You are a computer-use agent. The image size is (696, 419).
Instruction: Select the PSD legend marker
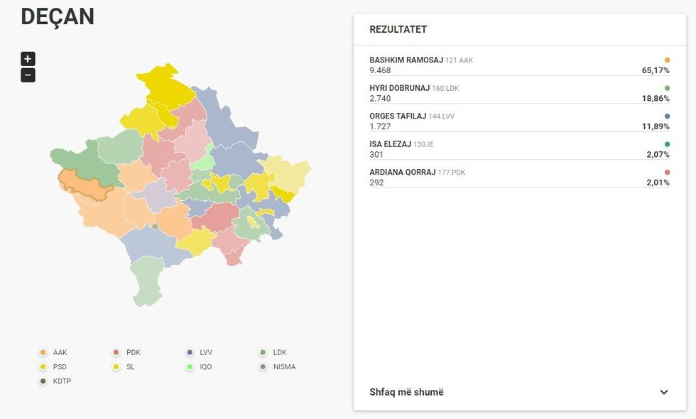43,367
